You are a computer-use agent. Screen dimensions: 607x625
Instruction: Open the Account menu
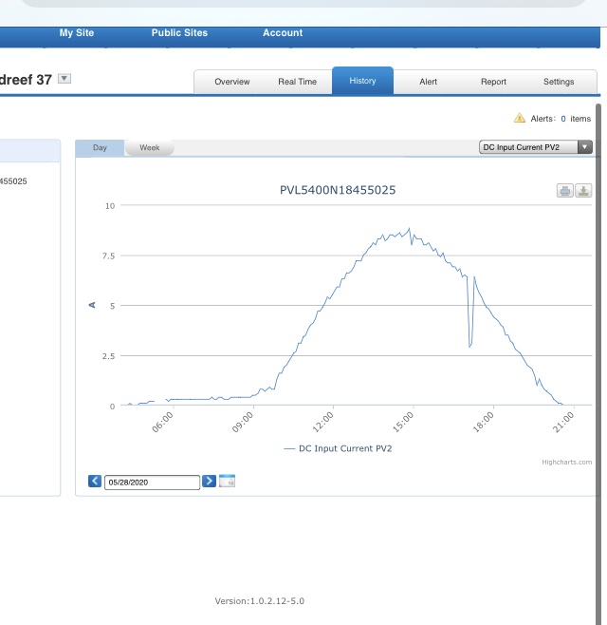click(x=283, y=33)
